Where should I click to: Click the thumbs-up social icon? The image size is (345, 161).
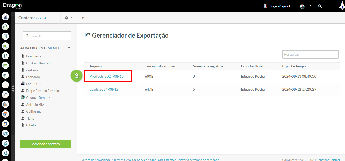pos(5,95)
